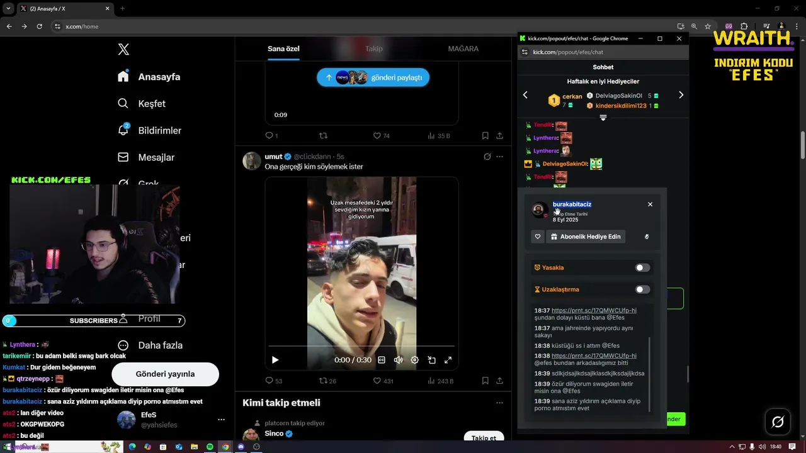
Task: Click video progress bar of umut's post
Action: (x=361, y=346)
